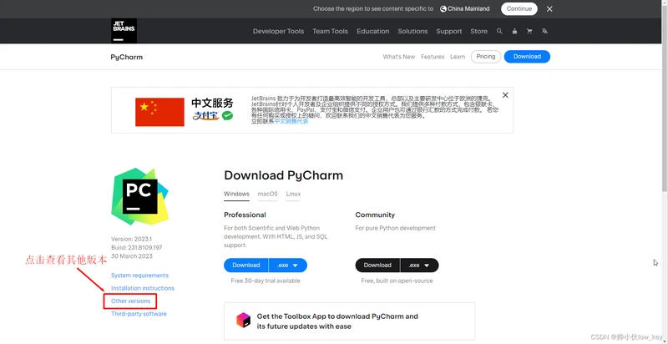This screenshot has height=344, width=668.
Task: Click Free, built on open-source text
Action: (x=397, y=281)
